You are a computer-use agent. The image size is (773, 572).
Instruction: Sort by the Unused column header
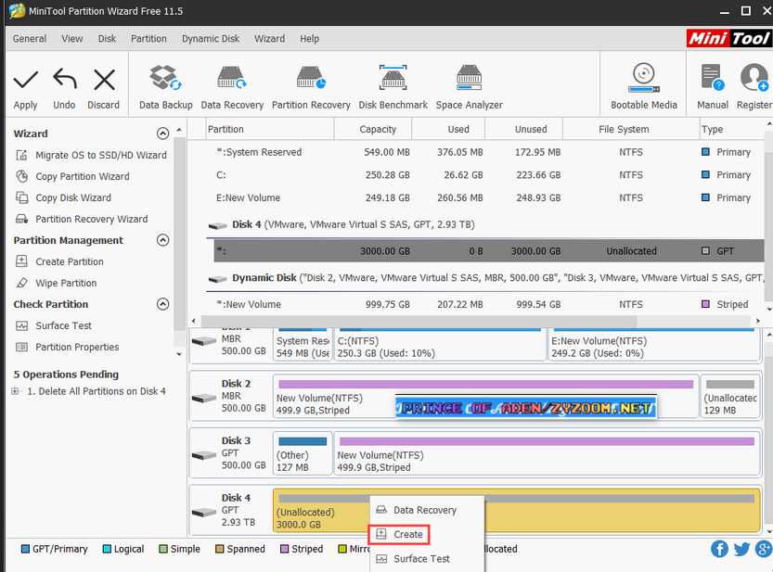point(523,129)
